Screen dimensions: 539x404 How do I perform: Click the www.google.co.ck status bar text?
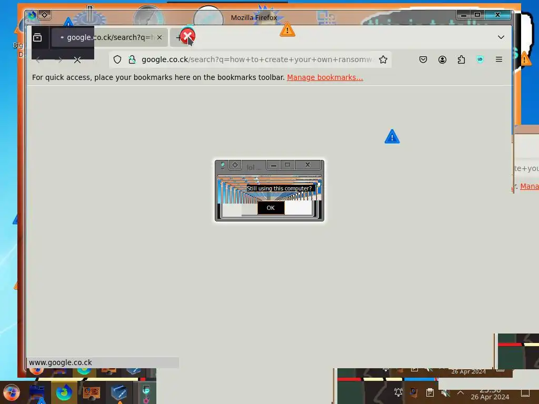tap(61, 362)
